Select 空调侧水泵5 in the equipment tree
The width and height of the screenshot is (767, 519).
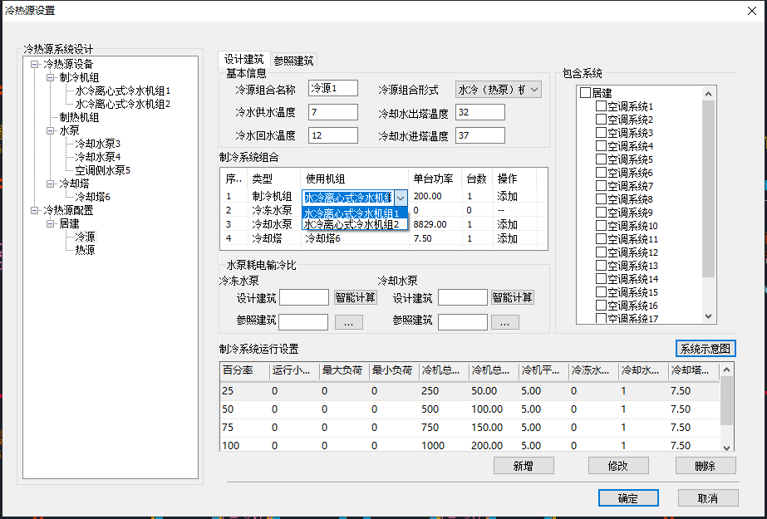pyautogui.click(x=103, y=170)
